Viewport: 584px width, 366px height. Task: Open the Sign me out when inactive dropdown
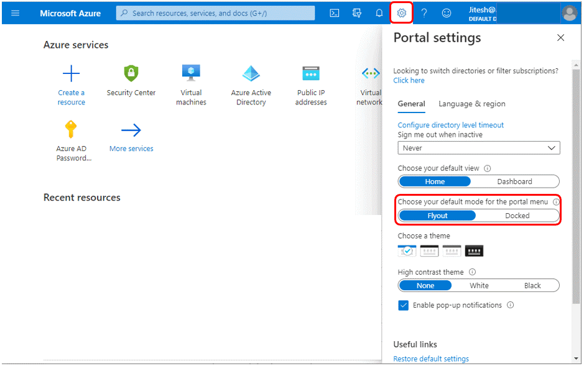pos(479,148)
